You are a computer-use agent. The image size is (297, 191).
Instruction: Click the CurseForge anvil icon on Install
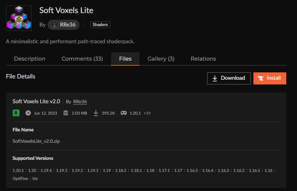(x=261, y=78)
